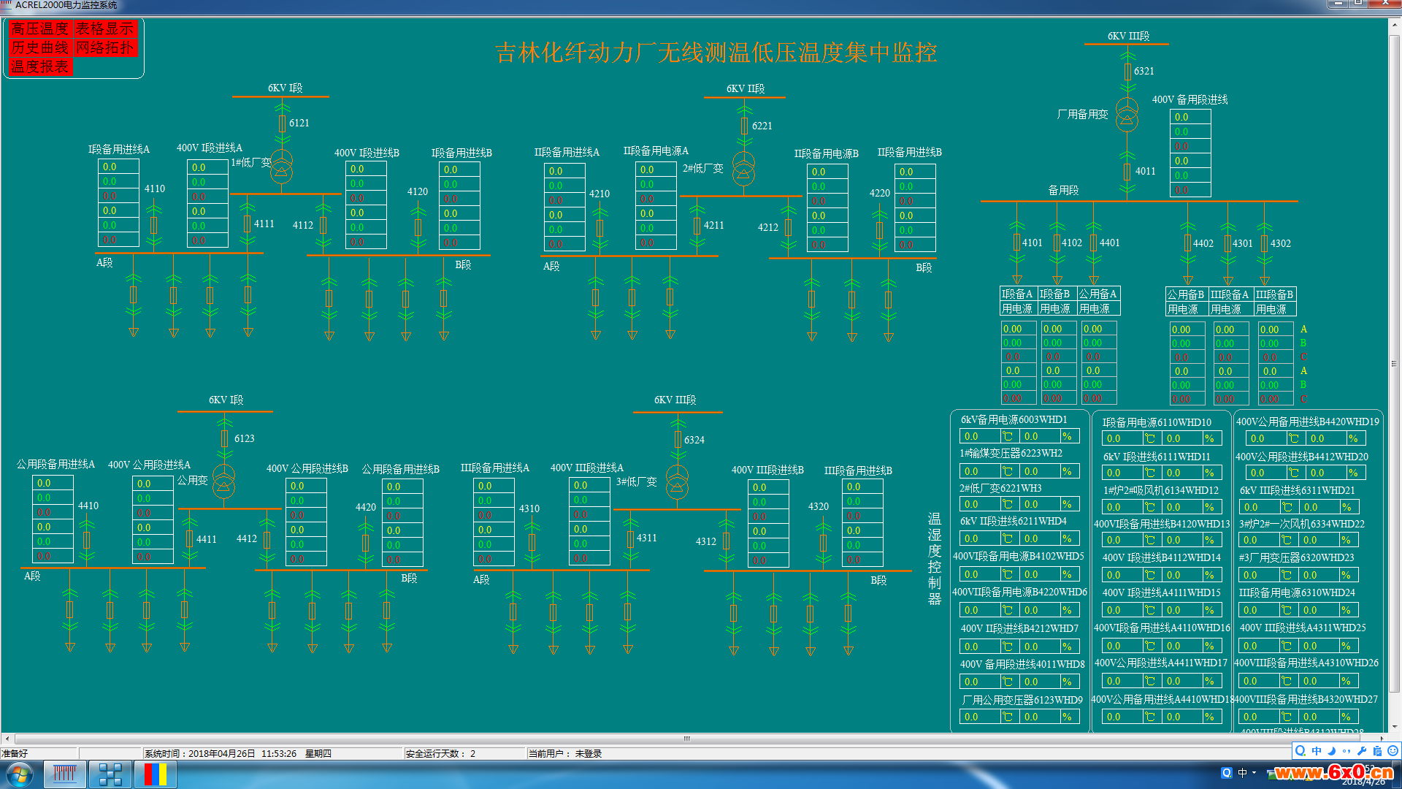
Task: Click the 3#低厂变 transformer symbol
Action: 678,483
